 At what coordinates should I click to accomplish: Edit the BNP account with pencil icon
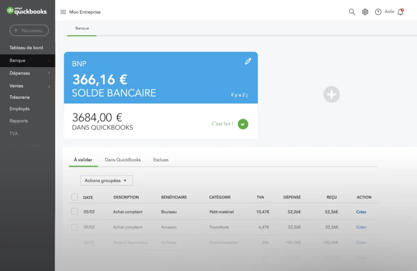pos(248,62)
